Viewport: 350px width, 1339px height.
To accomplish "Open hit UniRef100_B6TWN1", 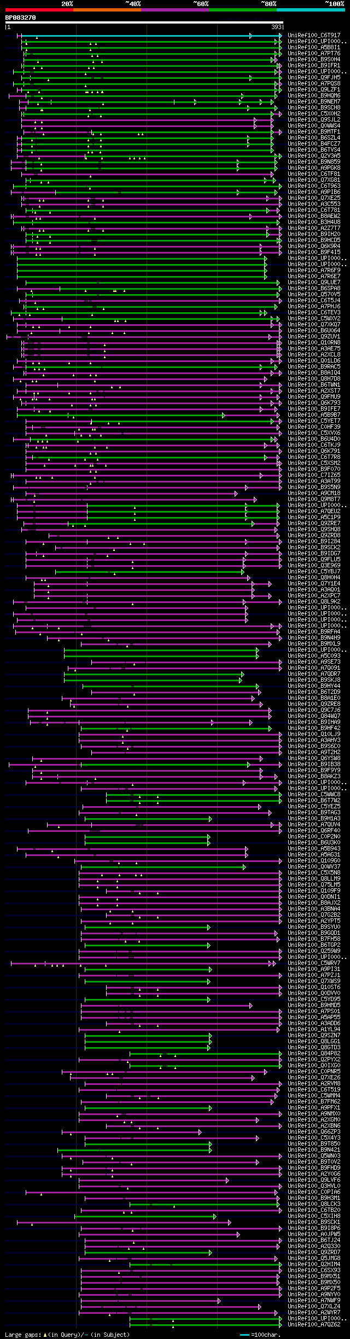I will pos(314,385).
